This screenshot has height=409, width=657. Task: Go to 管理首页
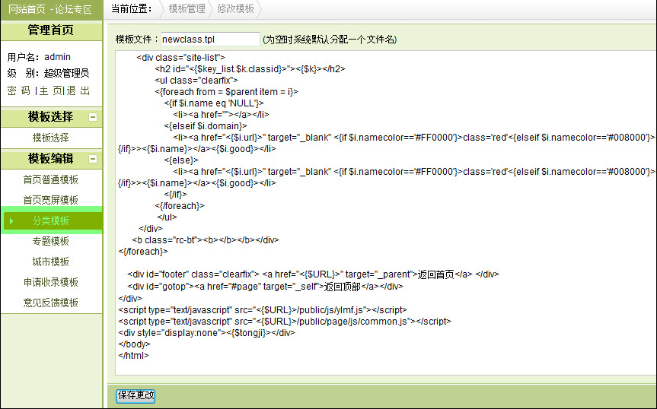pyautogui.click(x=51, y=30)
